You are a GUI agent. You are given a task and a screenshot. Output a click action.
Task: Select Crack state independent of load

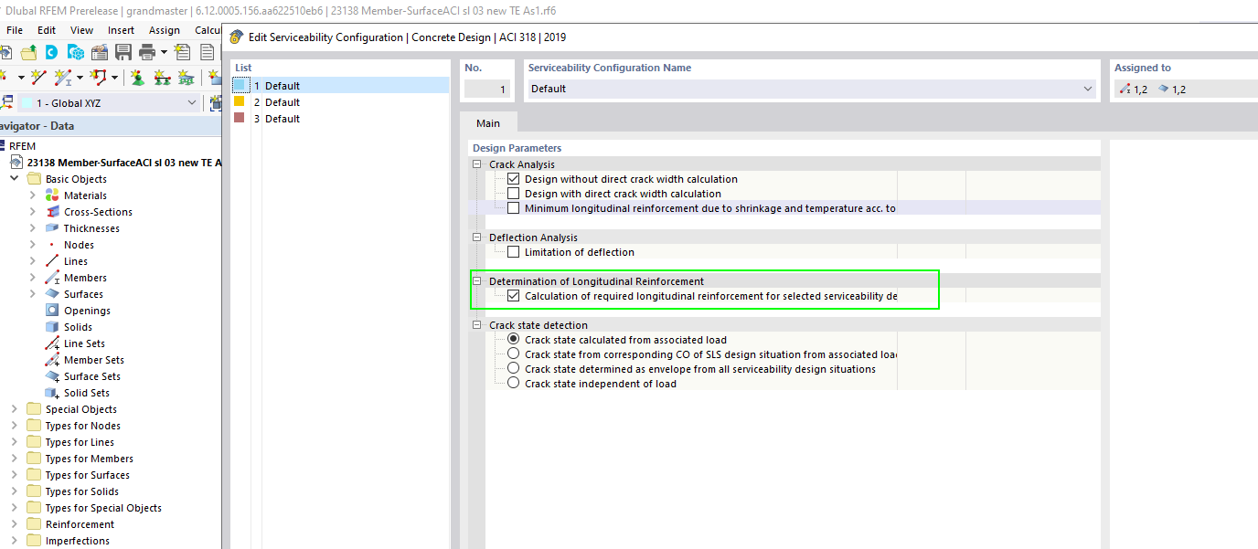(513, 384)
